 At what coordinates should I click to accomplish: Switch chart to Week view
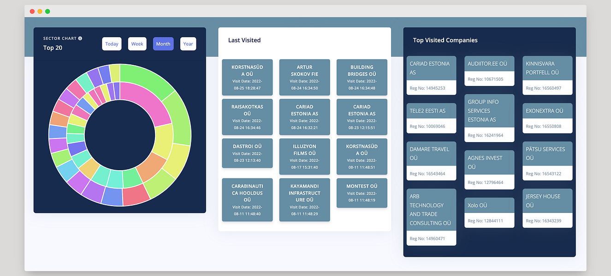137,44
